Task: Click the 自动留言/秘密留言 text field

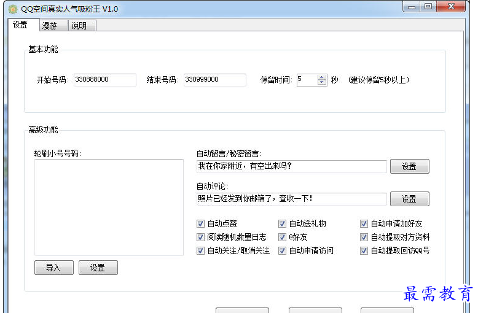Action: point(292,166)
